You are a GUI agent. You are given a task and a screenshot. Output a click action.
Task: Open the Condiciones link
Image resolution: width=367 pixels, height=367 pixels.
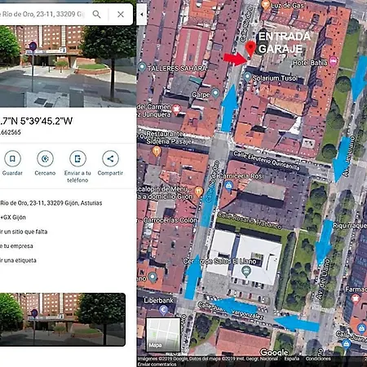pos(318,359)
